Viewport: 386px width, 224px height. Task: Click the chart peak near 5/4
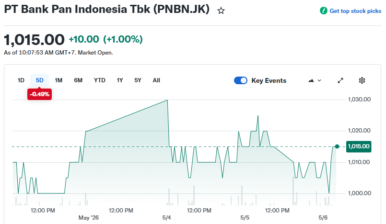(x=167, y=100)
